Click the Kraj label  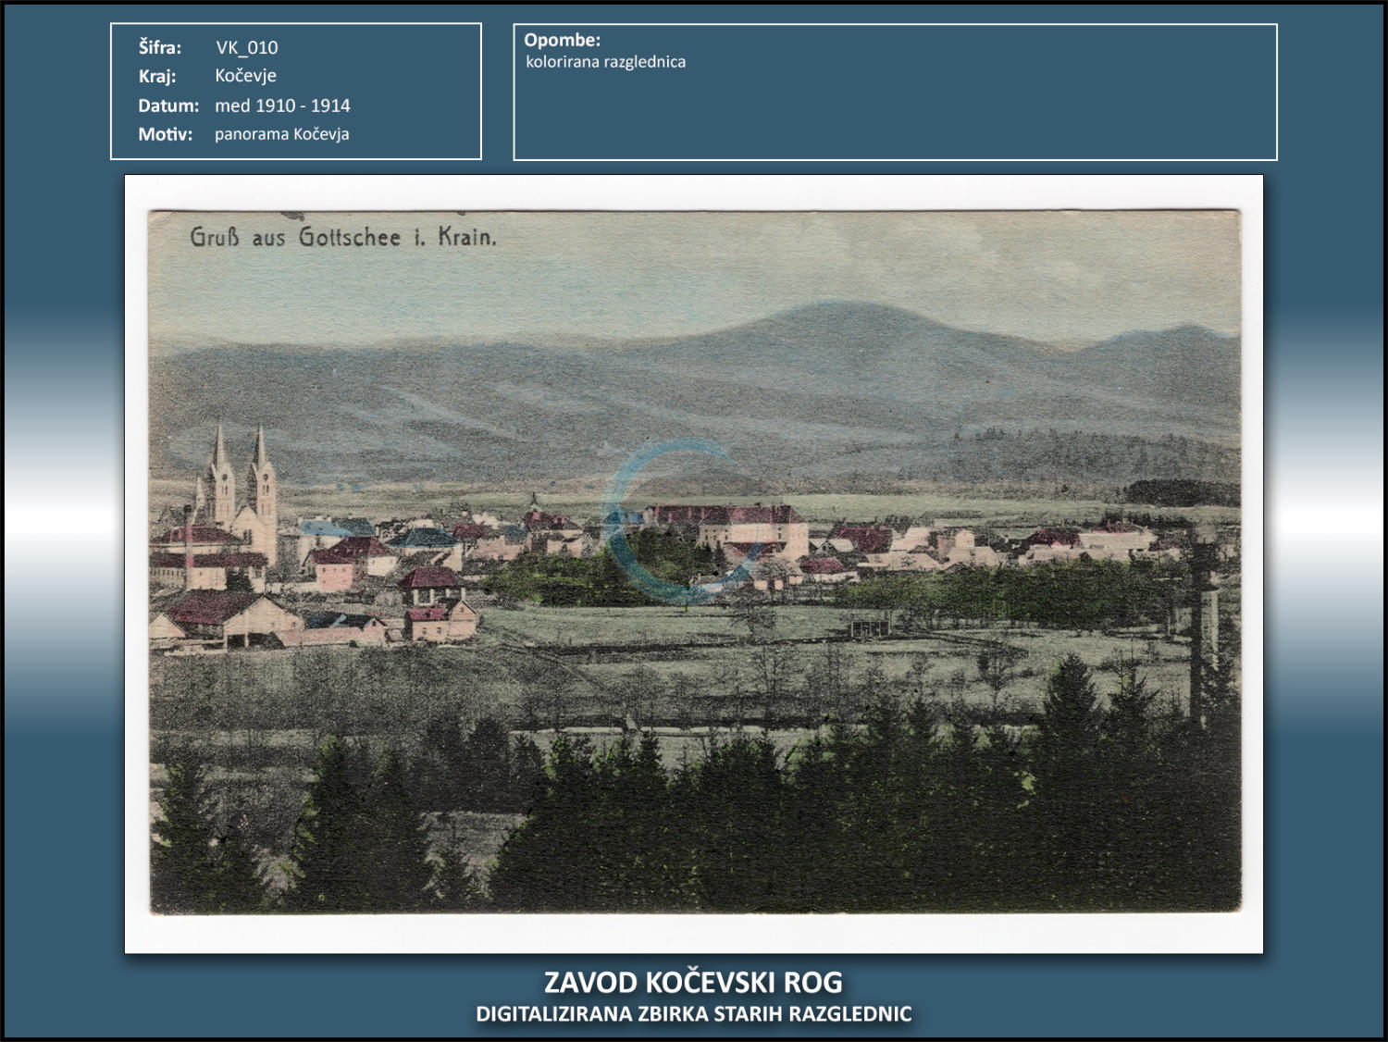[x=157, y=76]
